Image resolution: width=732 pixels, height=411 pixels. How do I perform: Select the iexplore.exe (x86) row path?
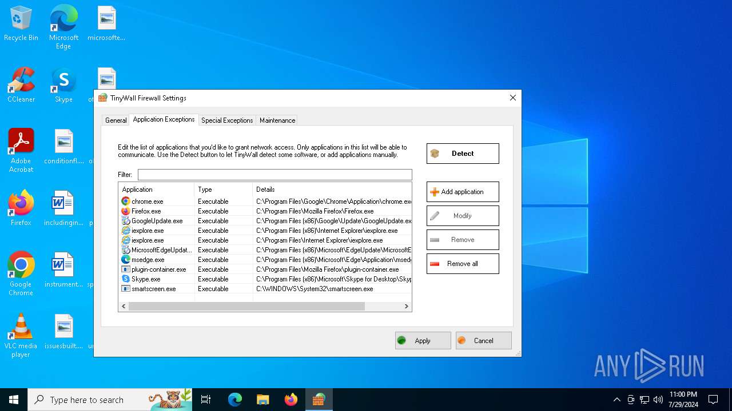tap(327, 231)
